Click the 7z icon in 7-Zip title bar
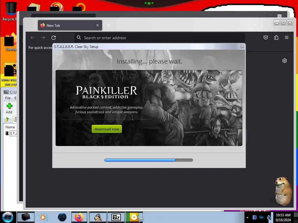 pyautogui.click(x=6, y=92)
